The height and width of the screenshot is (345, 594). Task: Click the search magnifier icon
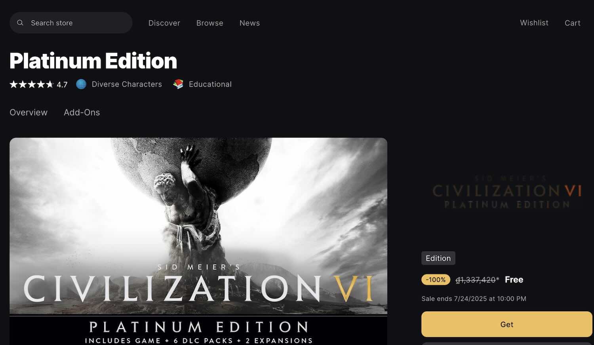click(20, 23)
